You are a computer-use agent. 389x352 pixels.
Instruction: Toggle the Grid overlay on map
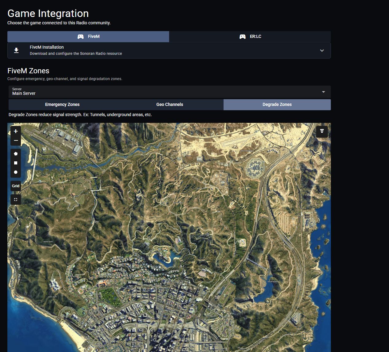pyautogui.click(x=16, y=186)
